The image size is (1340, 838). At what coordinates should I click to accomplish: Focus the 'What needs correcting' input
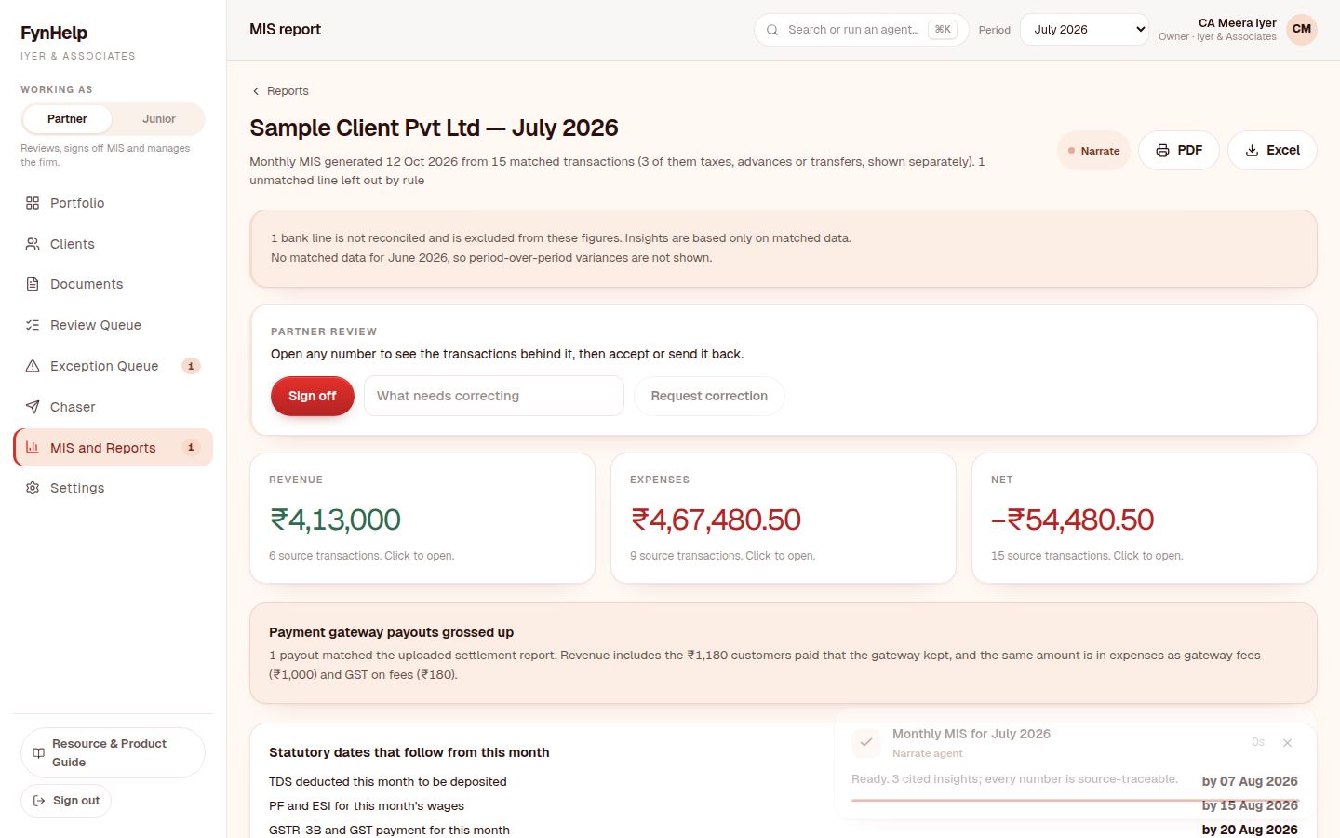494,396
